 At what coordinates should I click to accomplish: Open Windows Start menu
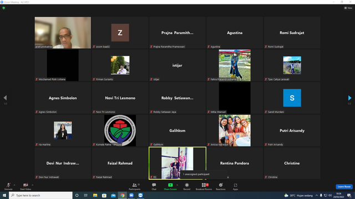4,195
